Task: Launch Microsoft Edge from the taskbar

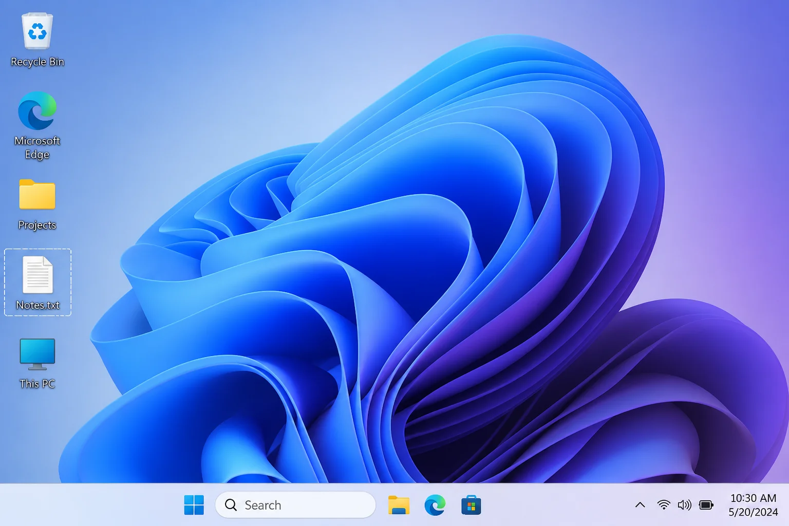Action: pyautogui.click(x=435, y=505)
